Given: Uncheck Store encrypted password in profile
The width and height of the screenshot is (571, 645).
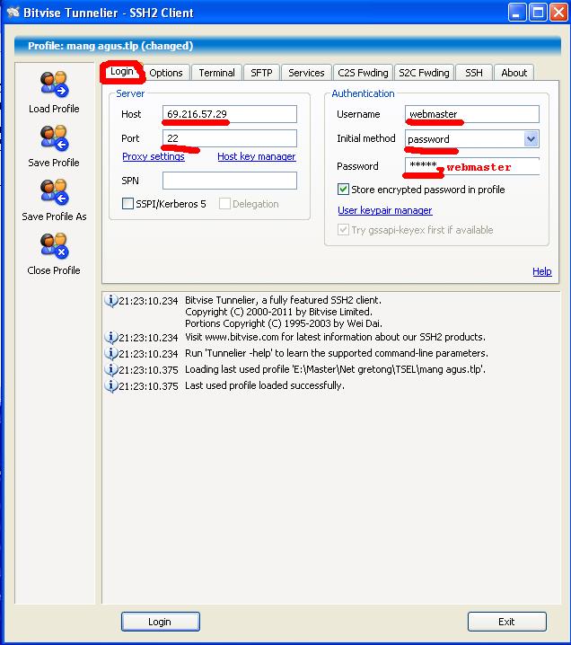Looking at the screenshot, I should [x=343, y=190].
